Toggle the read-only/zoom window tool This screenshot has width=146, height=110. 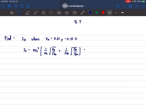click(x=12, y=13)
